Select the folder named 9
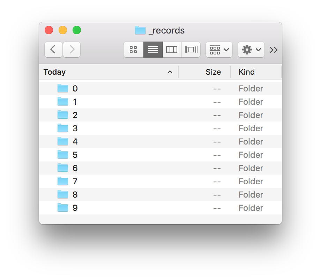Screen dimensions: 321x280 pyautogui.click(x=75, y=208)
